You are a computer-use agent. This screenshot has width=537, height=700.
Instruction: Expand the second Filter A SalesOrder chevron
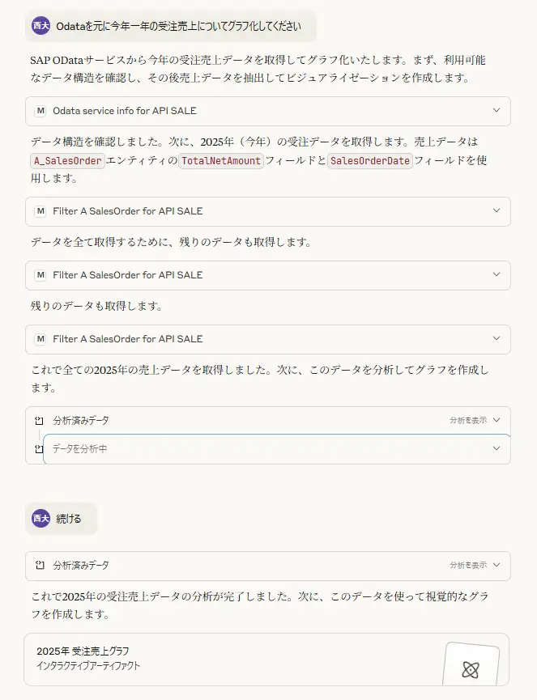pos(497,274)
